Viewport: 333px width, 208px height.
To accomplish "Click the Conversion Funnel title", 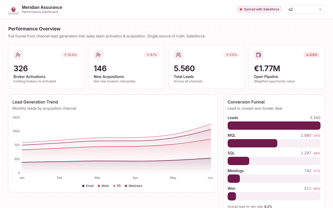I will (x=246, y=102).
